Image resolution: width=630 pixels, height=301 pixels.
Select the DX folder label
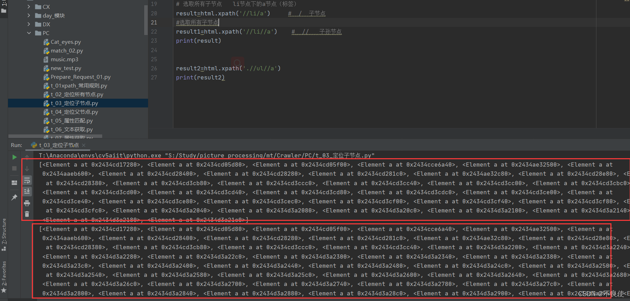click(46, 24)
